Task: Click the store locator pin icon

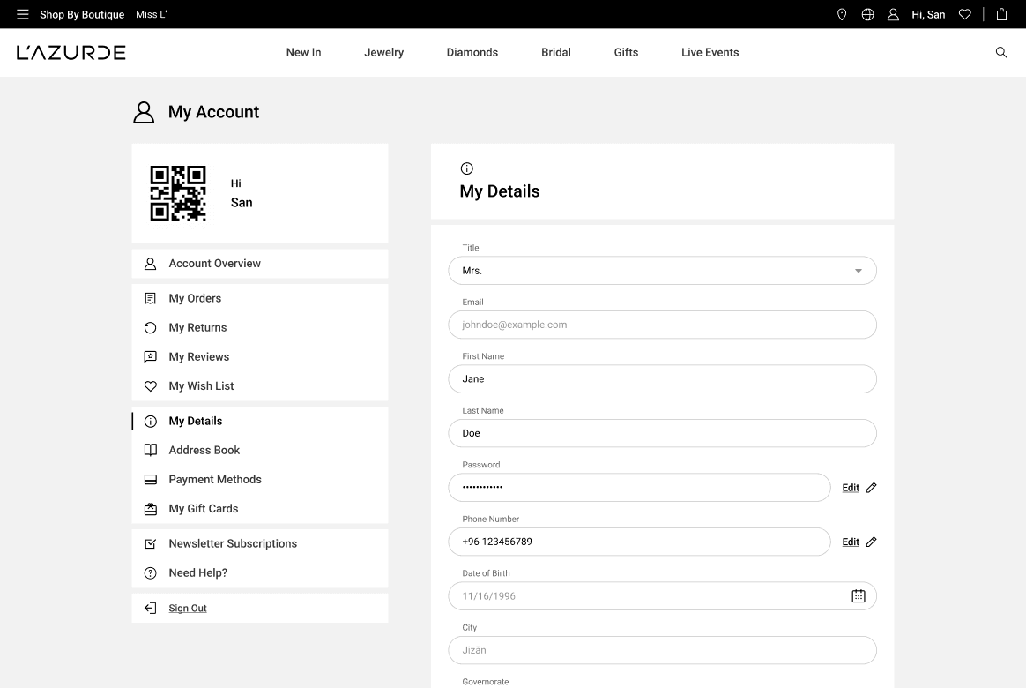Action: [842, 14]
